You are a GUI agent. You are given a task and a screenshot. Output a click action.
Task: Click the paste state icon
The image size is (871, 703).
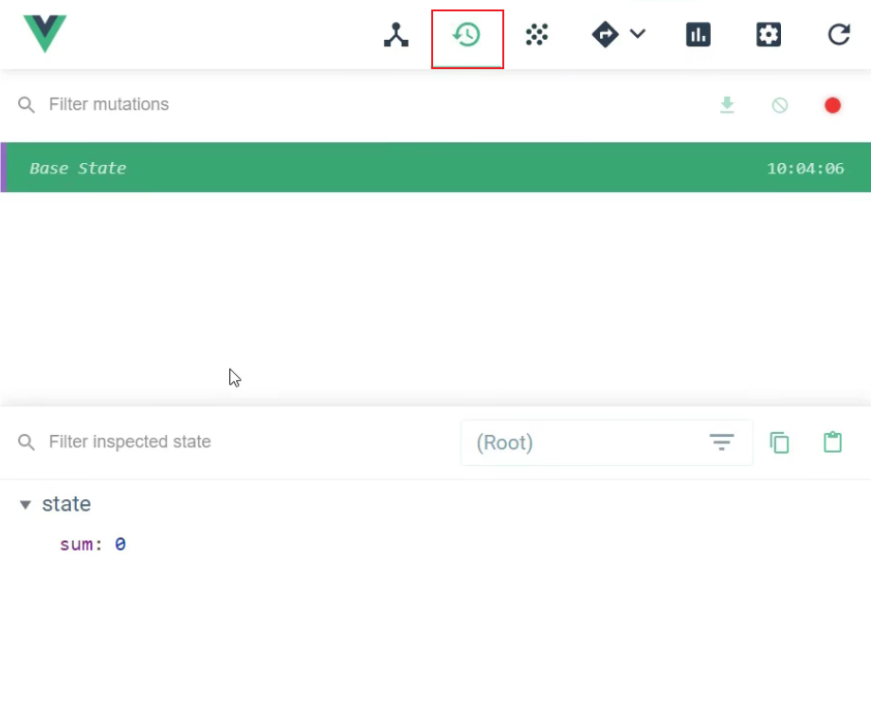832,442
